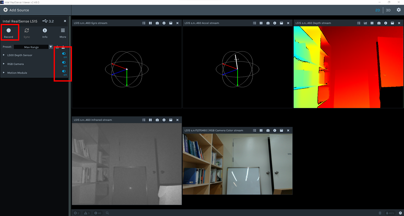This screenshot has height=216, width=404.
Task: Pause the Accel stream
Action: pyautogui.click(x=261, y=23)
